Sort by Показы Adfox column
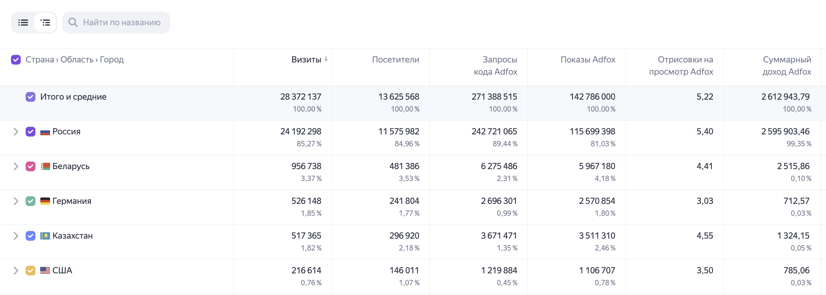 point(588,59)
